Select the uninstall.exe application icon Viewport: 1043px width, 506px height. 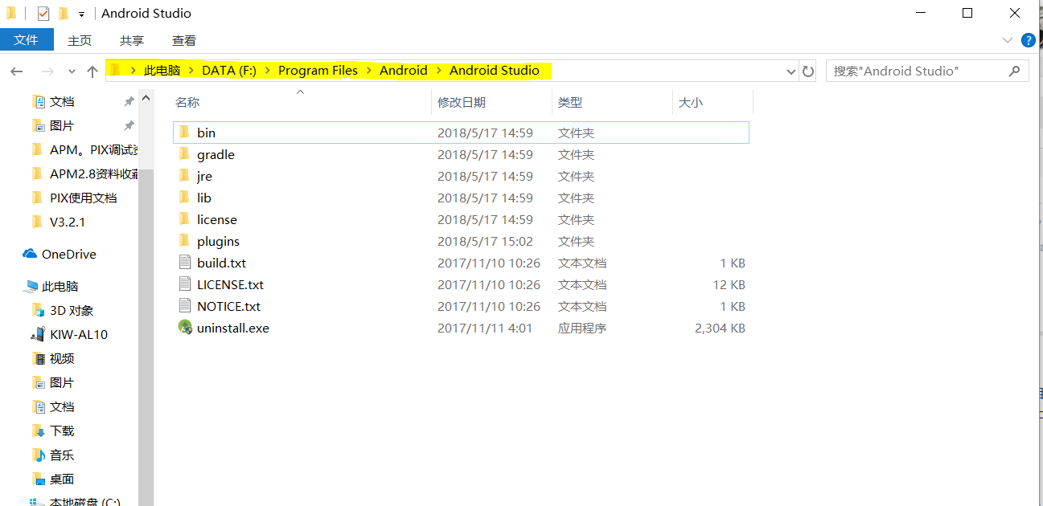point(185,328)
